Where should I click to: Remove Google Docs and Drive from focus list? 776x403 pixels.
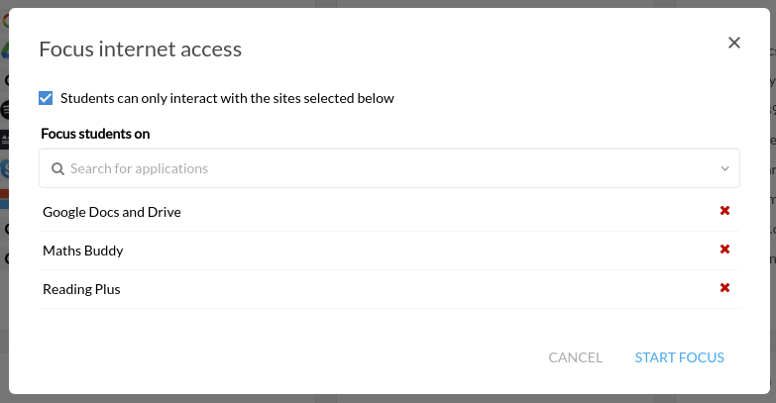click(x=724, y=211)
